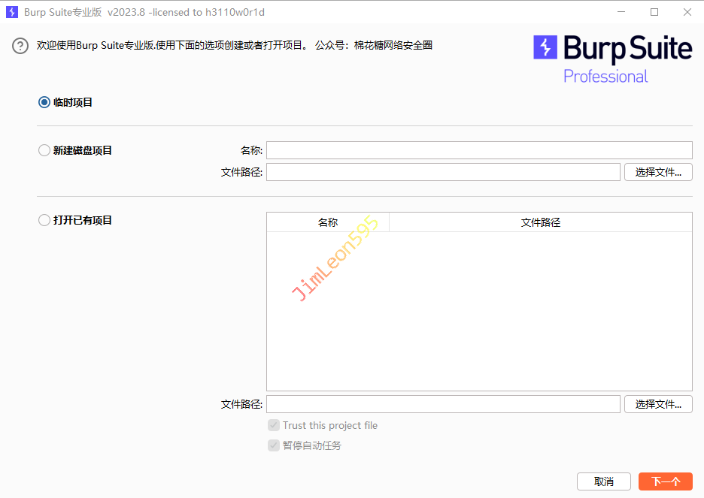Screen dimensions: 704x498
Task: Click the Burp Suite title bar icon
Action: click(x=12, y=12)
